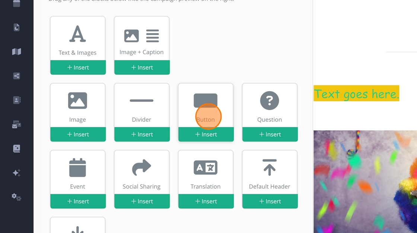Click the confetti image in preview
The height and width of the screenshot is (233, 417).
click(x=365, y=182)
